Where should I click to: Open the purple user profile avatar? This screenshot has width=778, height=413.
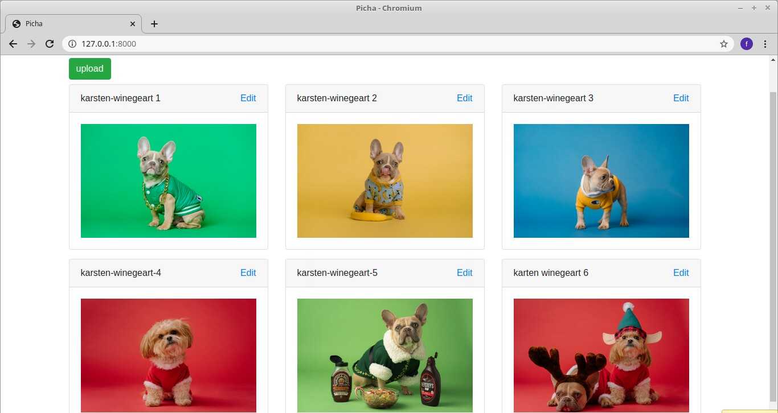746,44
